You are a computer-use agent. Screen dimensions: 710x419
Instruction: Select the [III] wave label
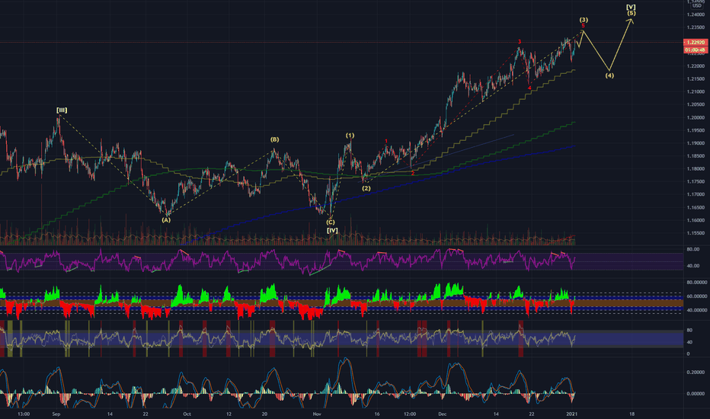click(62, 110)
